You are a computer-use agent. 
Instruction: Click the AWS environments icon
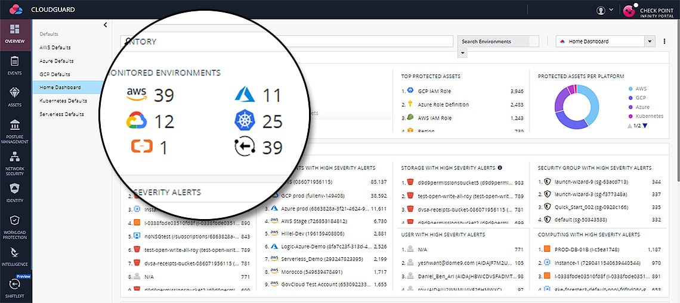pyautogui.click(x=137, y=95)
